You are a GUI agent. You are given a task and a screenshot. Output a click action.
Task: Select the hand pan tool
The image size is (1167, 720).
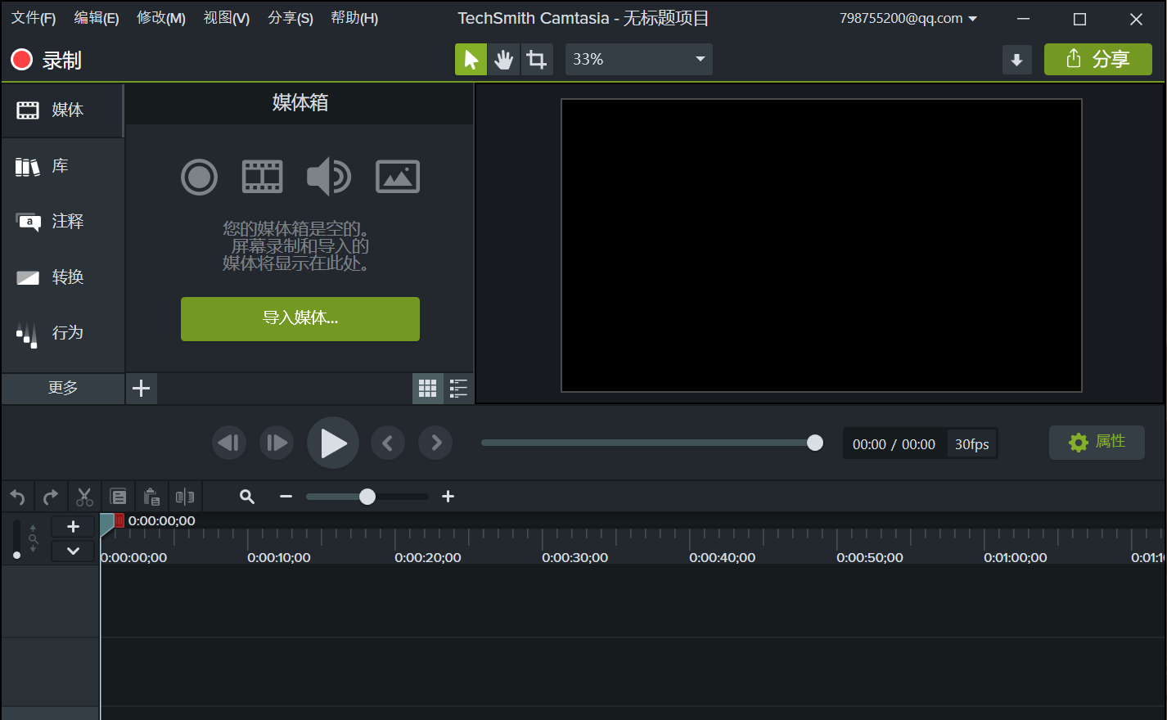(x=503, y=59)
